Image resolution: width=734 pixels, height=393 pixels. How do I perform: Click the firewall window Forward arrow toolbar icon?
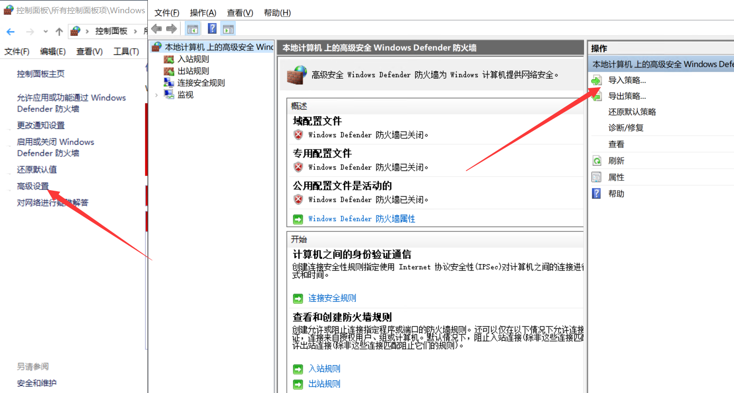171,29
